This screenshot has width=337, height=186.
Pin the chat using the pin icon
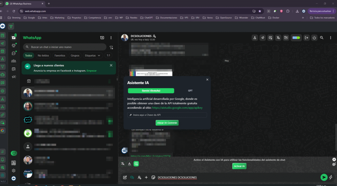click(x=263, y=38)
